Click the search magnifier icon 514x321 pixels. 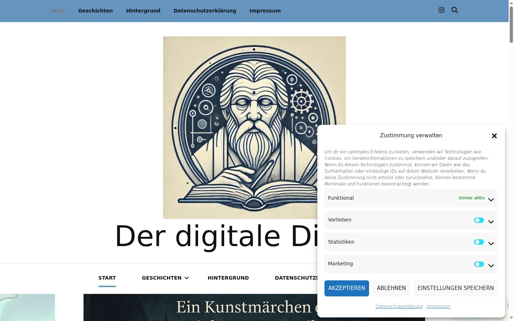click(455, 10)
